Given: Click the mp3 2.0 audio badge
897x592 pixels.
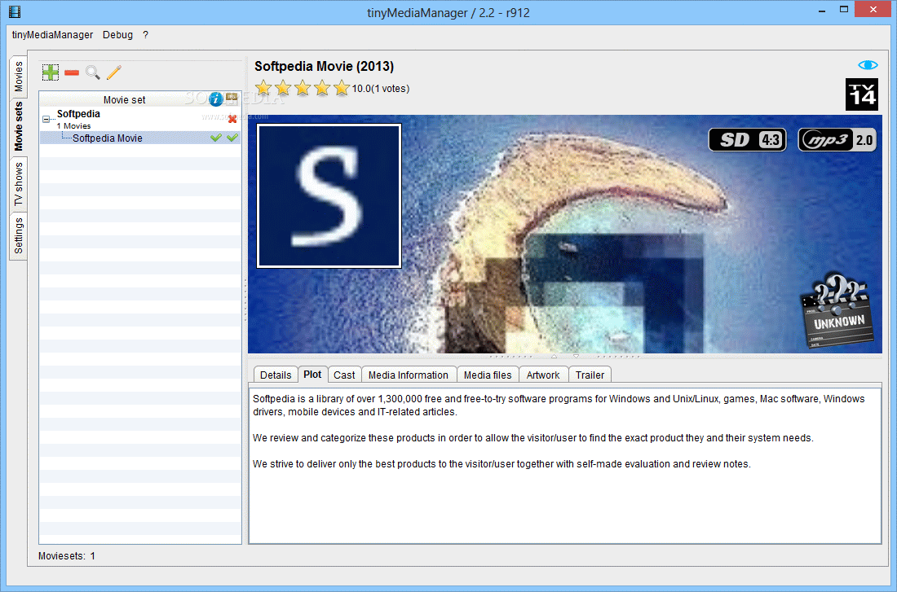Looking at the screenshot, I should point(837,139).
